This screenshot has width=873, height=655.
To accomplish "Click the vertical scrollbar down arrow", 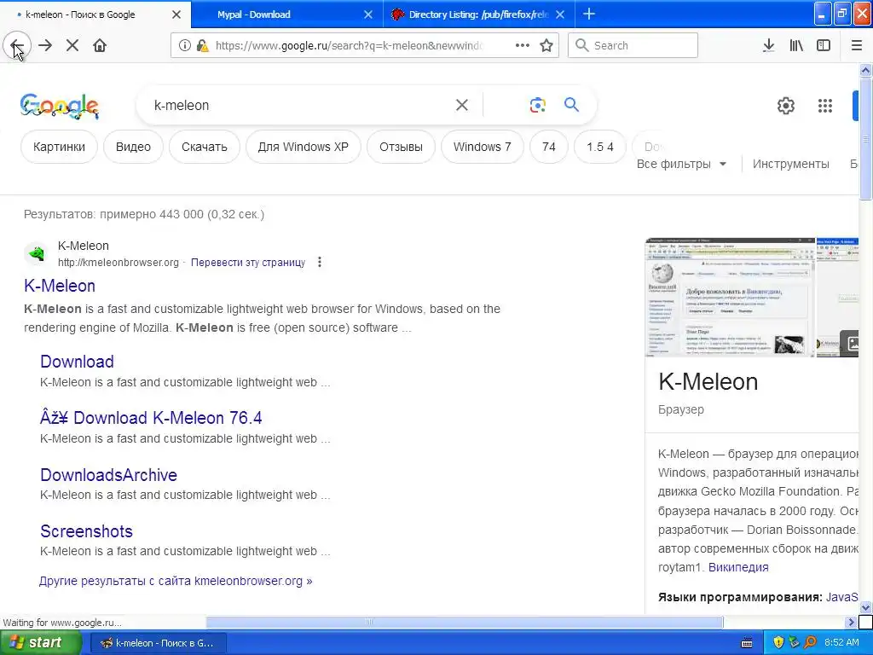I will coord(865,607).
